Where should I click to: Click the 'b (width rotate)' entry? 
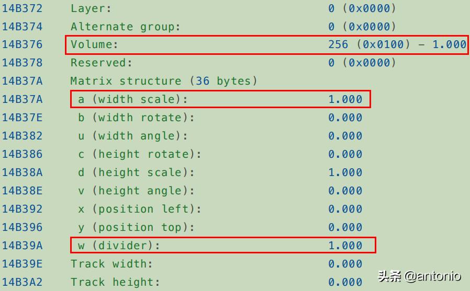click(136, 118)
